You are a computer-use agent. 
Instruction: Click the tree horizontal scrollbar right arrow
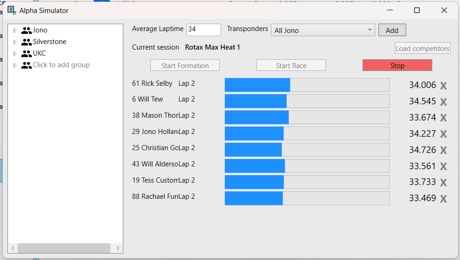pos(117,248)
